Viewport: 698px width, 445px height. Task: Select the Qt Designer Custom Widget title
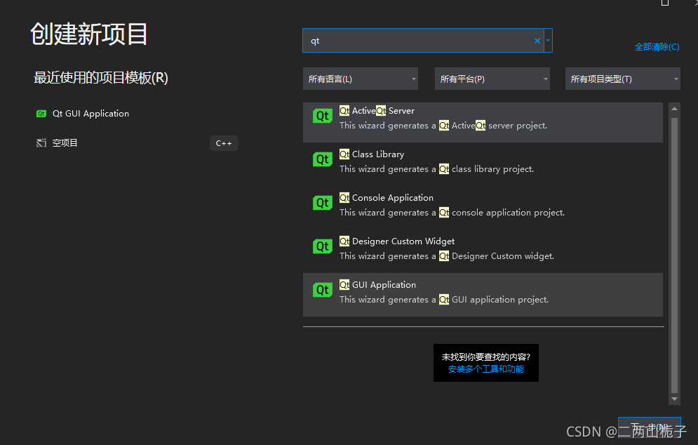click(396, 241)
